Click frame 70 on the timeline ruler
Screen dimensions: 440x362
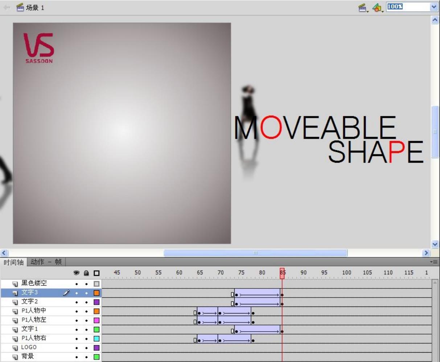tap(221, 273)
